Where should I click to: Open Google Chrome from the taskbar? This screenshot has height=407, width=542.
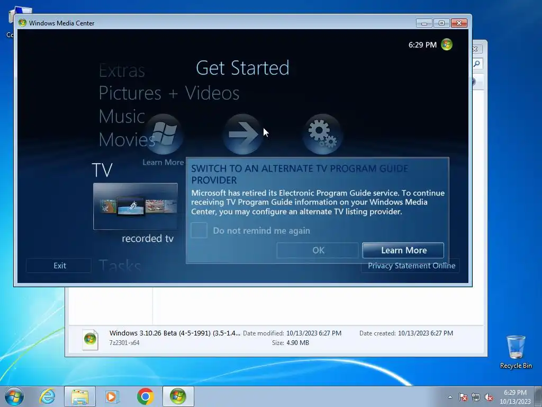coord(145,396)
